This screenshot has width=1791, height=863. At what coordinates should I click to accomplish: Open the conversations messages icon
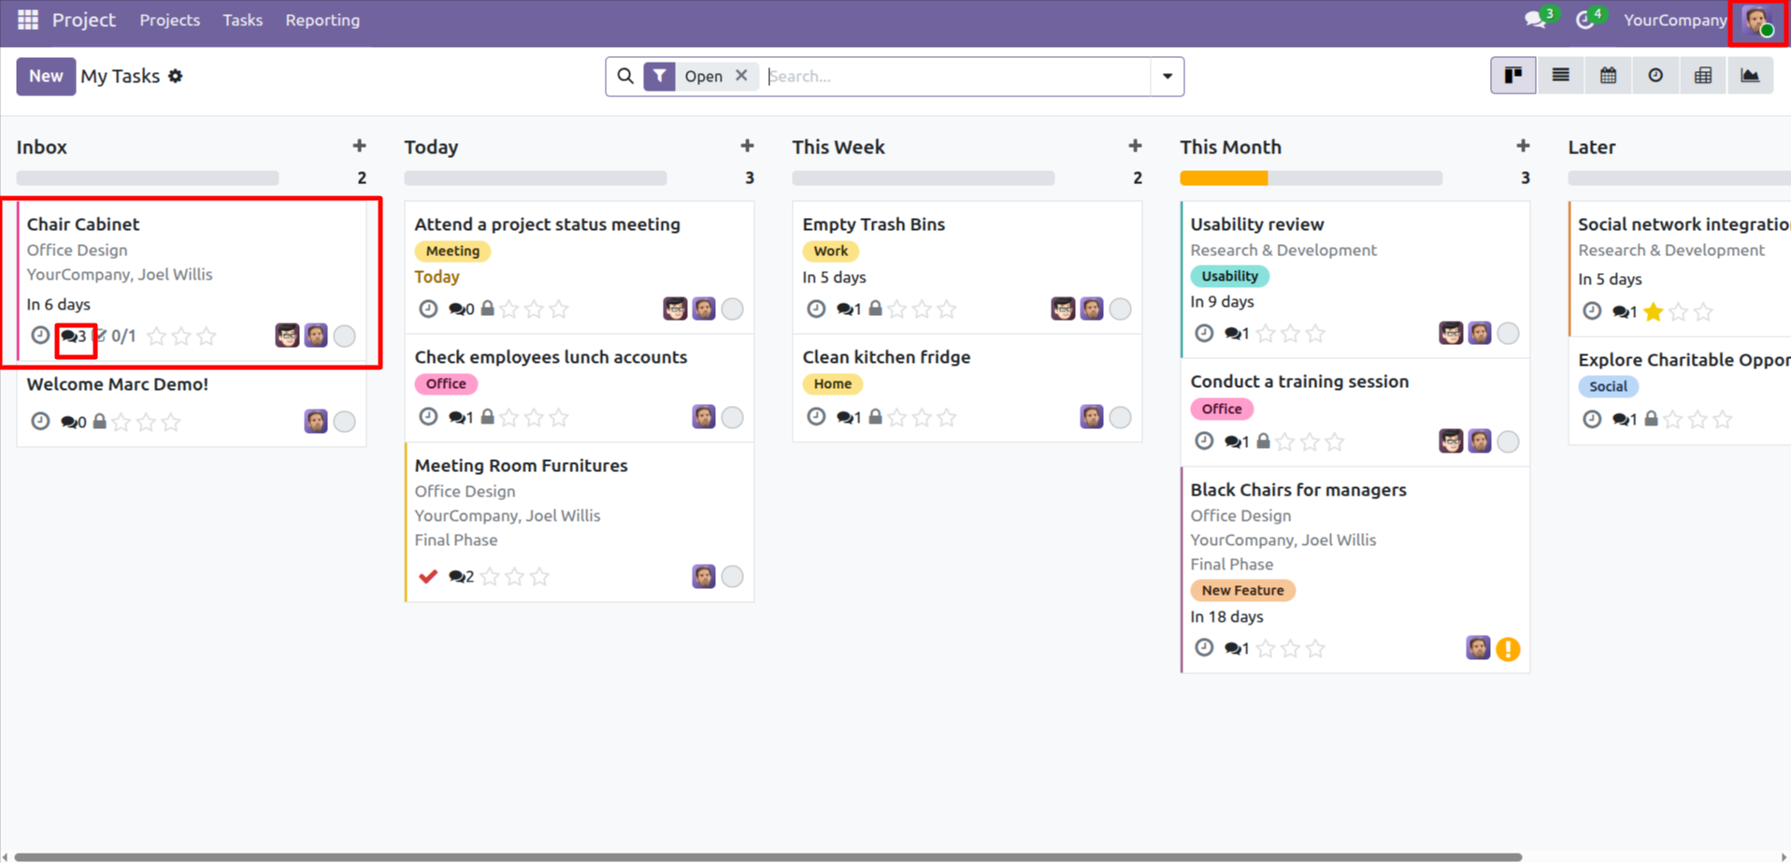pyautogui.click(x=1535, y=20)
